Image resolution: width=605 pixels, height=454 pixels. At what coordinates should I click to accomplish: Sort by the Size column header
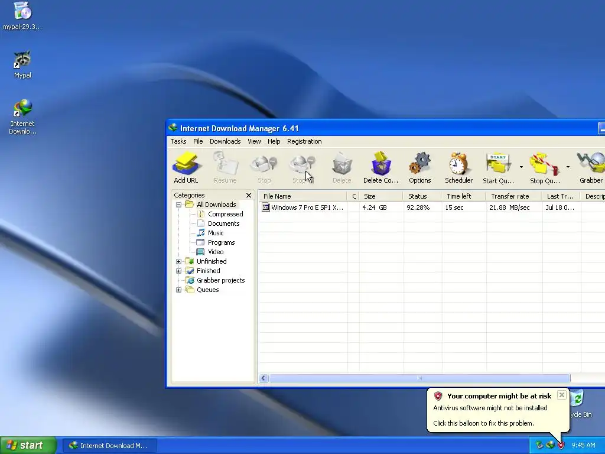381,196
